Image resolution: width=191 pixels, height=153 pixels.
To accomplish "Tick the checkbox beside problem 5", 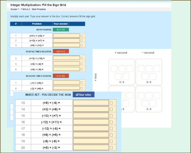I will 81,64.
